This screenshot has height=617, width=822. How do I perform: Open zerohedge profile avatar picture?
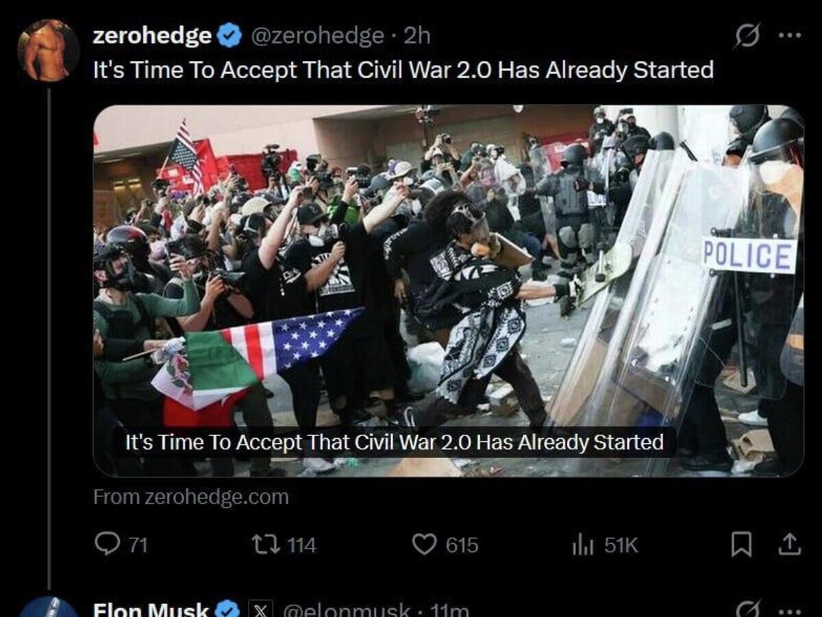(x=48, y=51)
